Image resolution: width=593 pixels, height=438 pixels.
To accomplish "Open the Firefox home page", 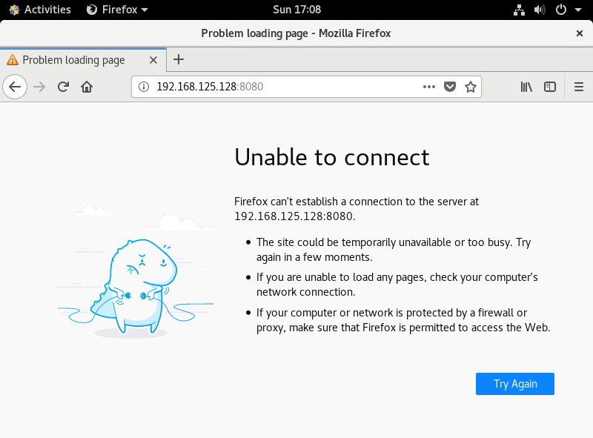I will 87,87.
